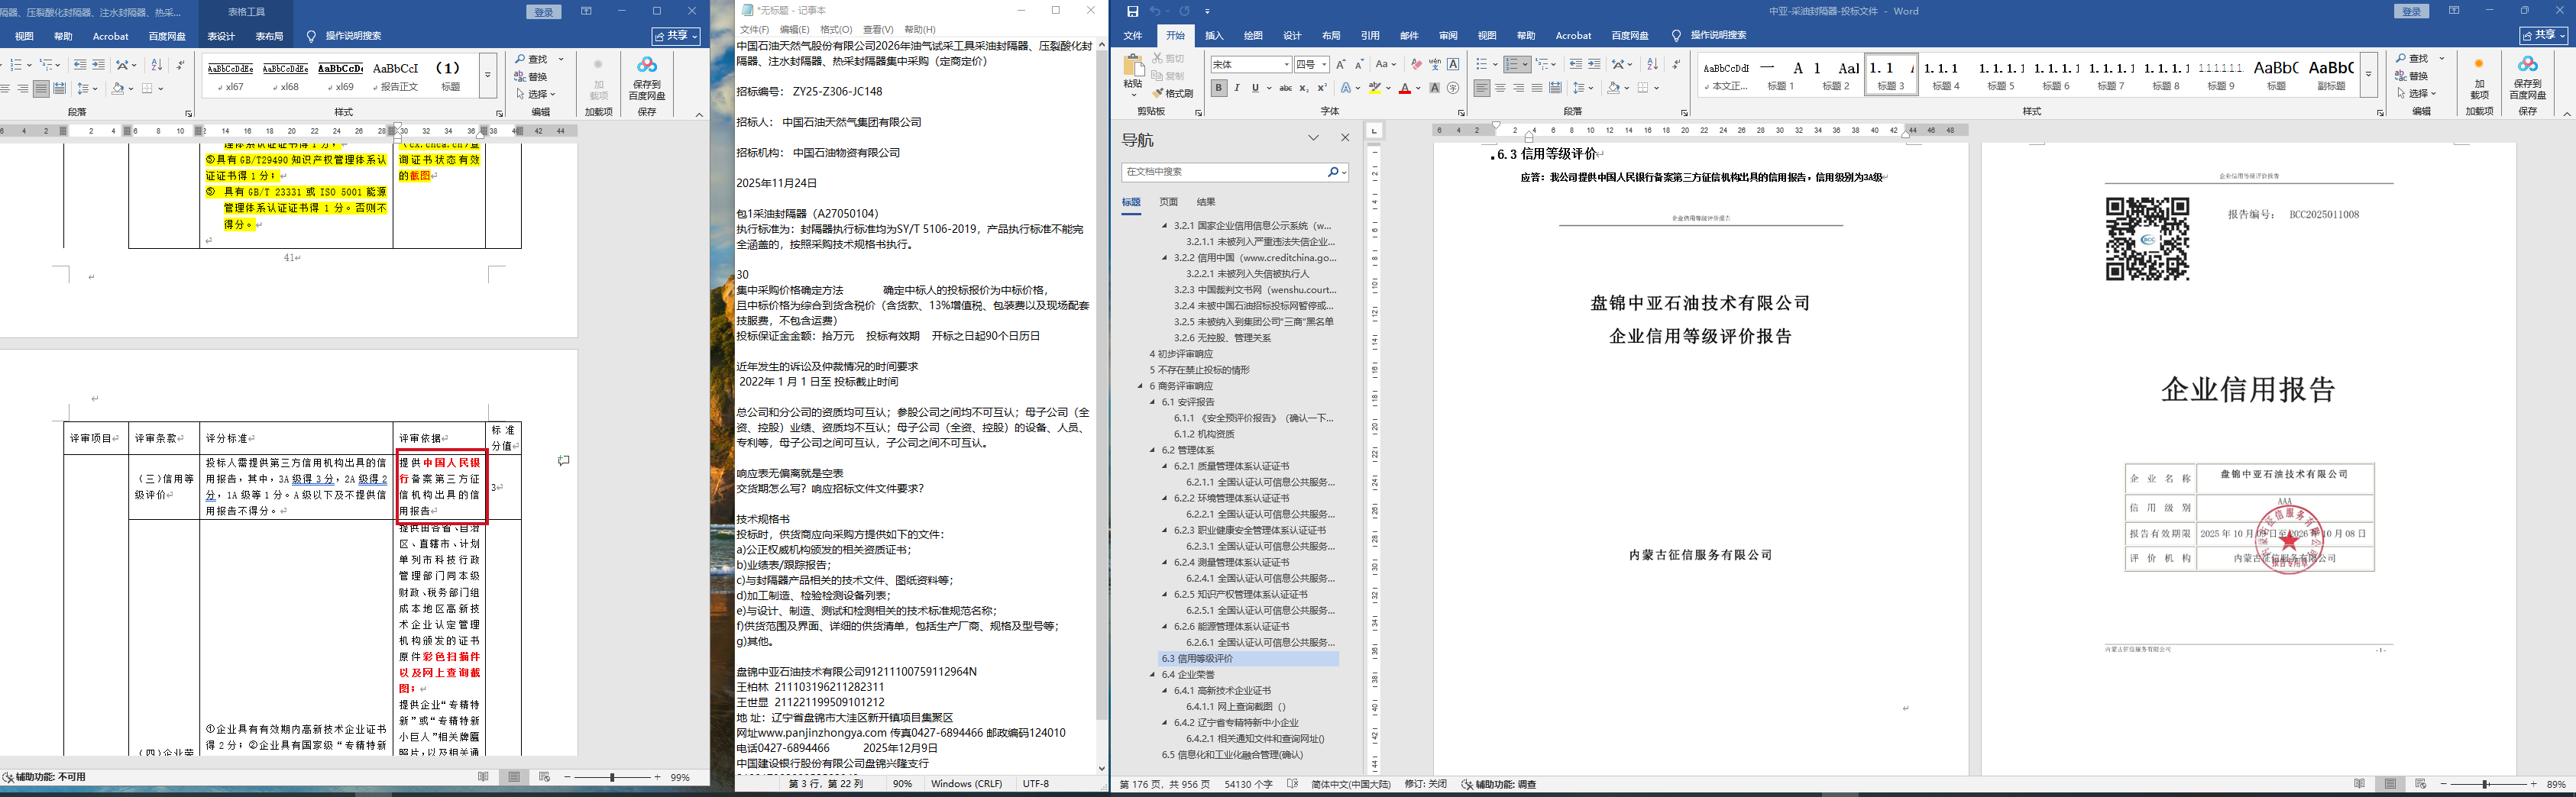Viewport: 2576px width, 797px height.
Task: Toggle justify alignment in left Word ribbon
Action: point(40,89)
